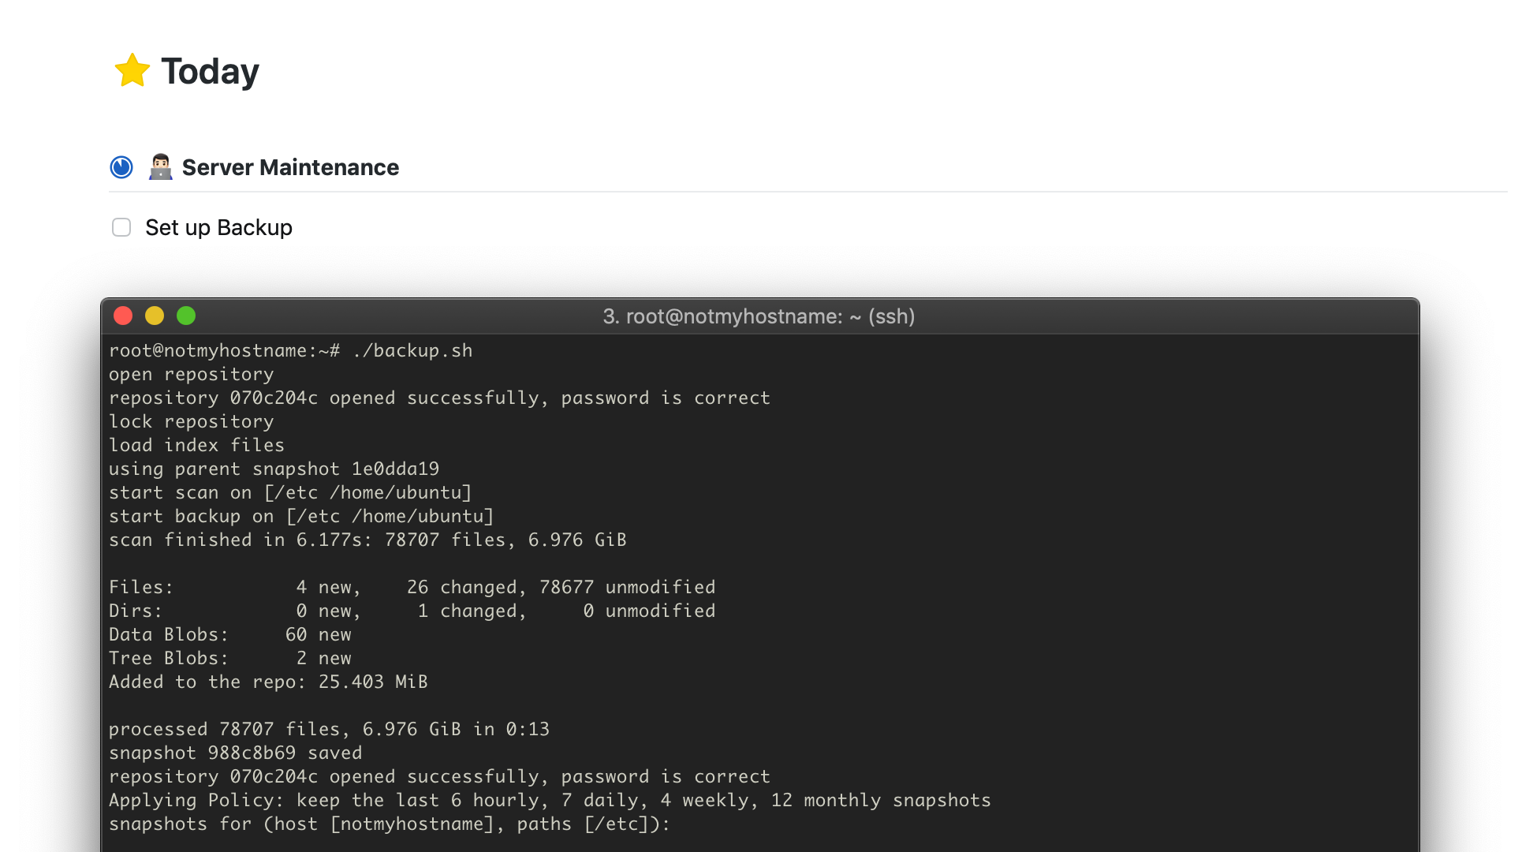Image resolution: width=1533 pixels, height=852 pixels.
Task: Open the Server Maintenance project heading
Action: coord(290,167)
